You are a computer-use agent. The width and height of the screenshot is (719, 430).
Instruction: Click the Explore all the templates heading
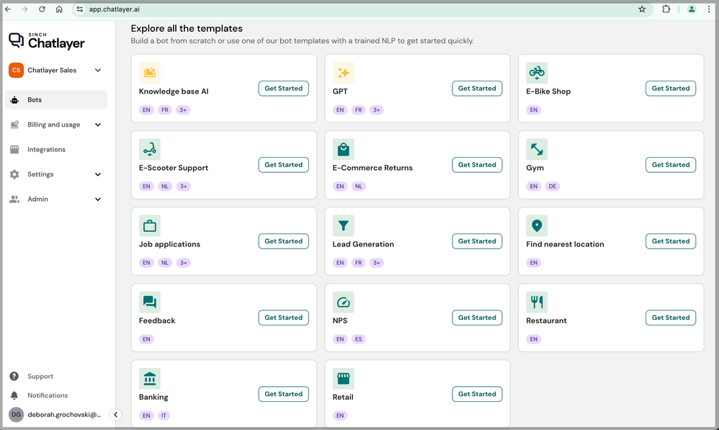[187, 28]
